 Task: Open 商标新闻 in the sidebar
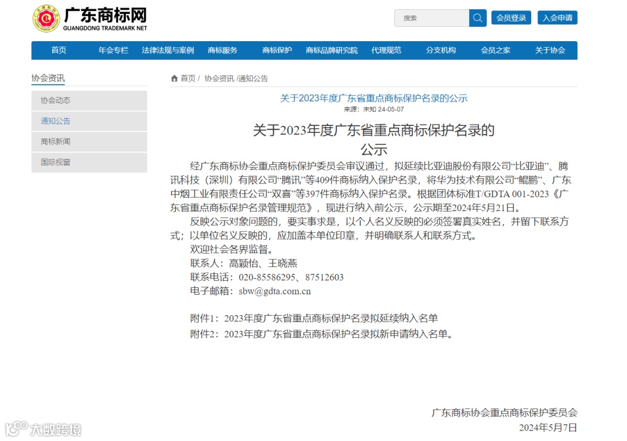[x=89, y=142]
